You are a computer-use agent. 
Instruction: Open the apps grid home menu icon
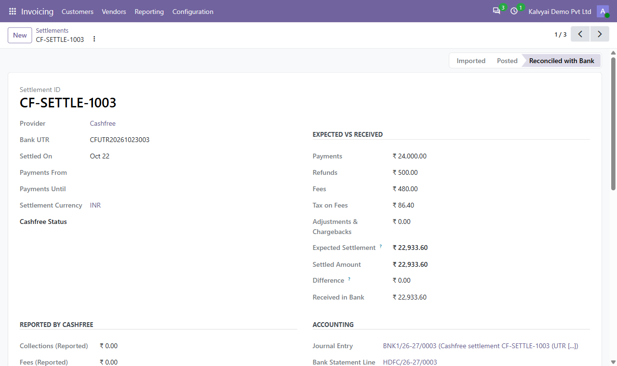13,11
